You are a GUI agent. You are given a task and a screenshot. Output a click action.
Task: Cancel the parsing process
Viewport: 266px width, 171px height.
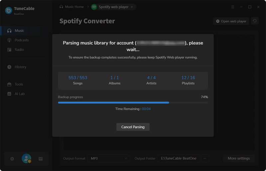pyautogui.click(x=133, y=127)
